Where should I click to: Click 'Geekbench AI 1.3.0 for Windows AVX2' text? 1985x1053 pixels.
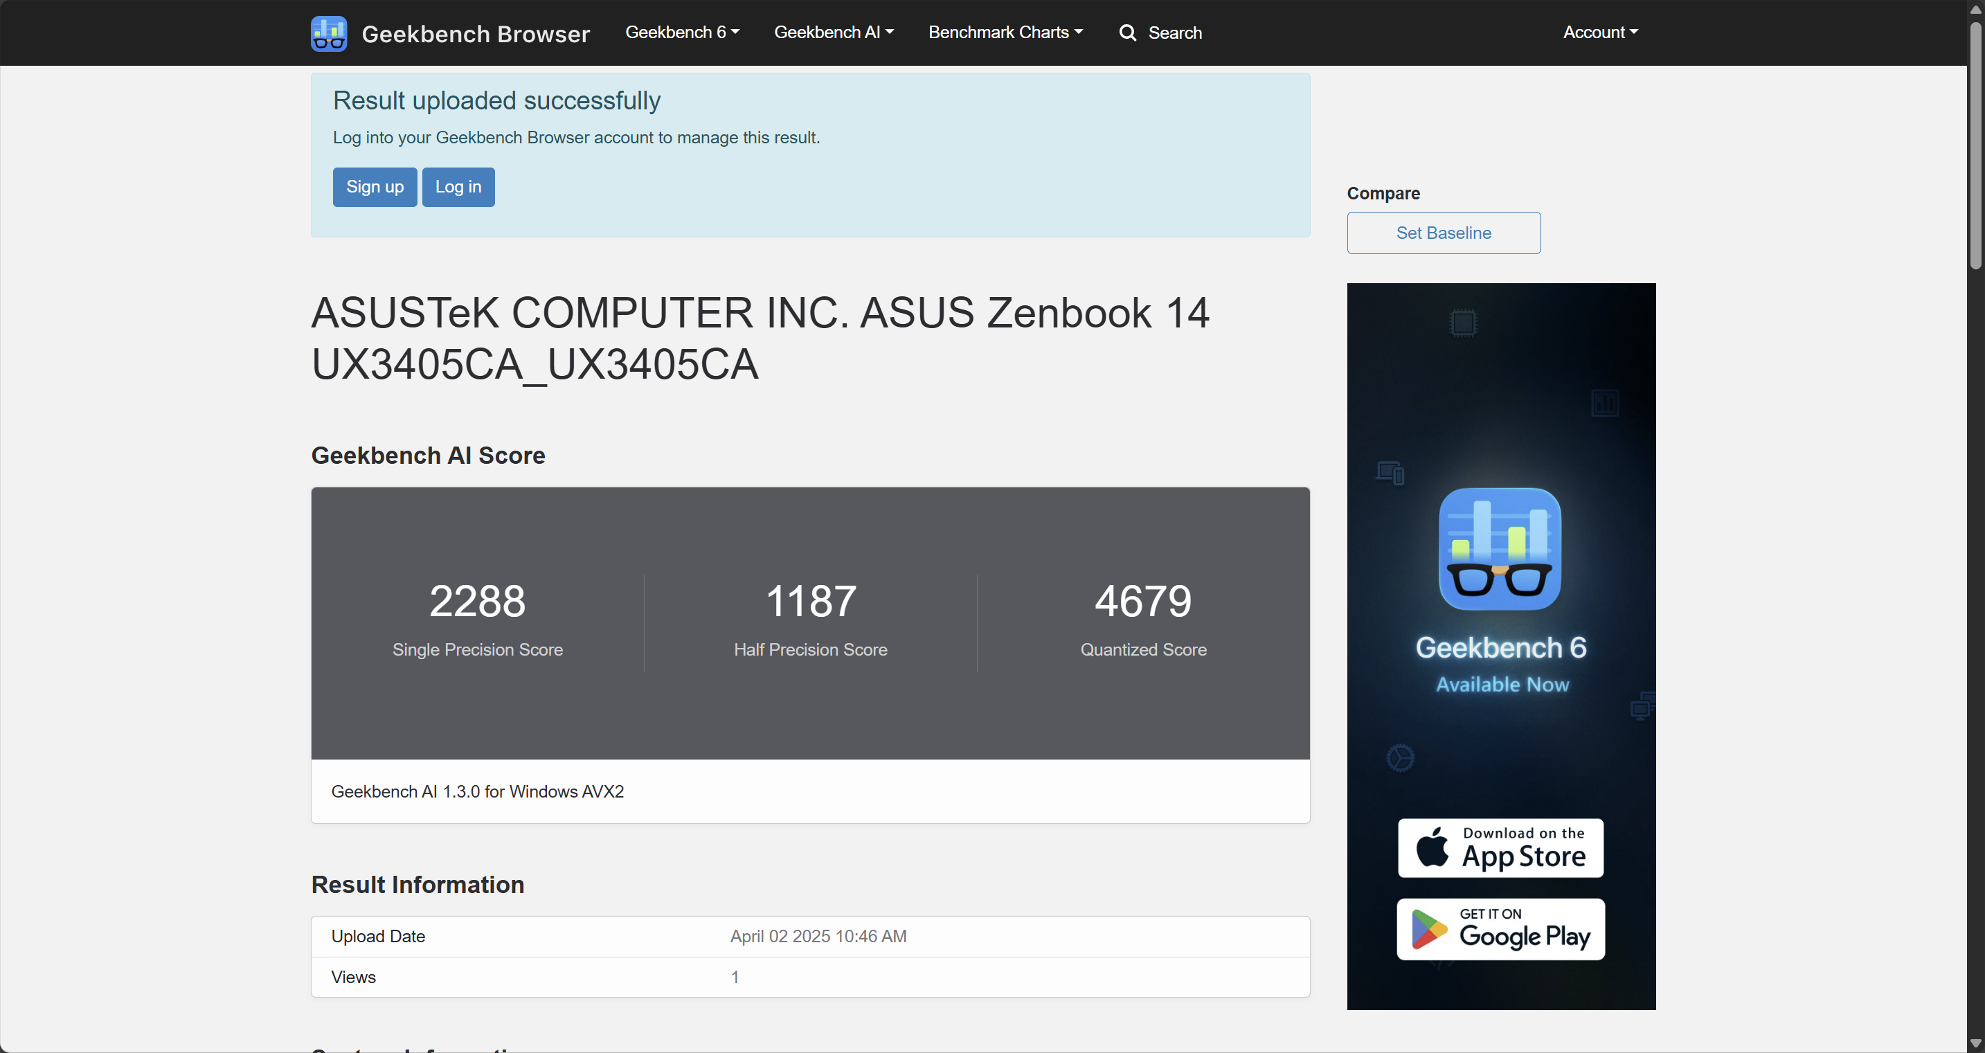477,791
